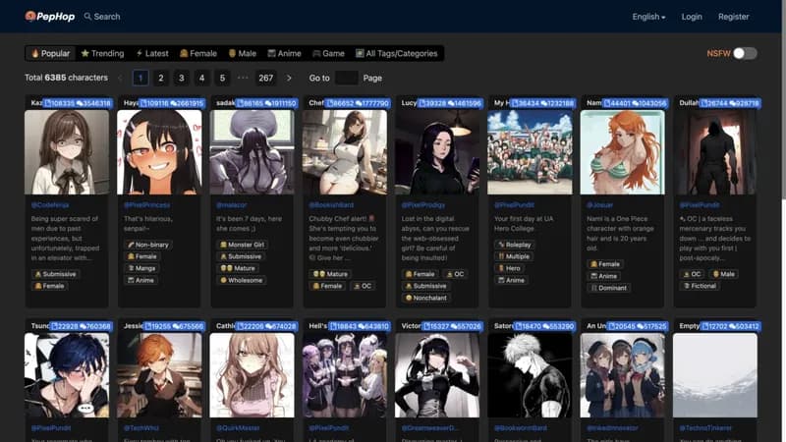Click the next page arrow
This screenshot has width=786, height=442.
click(x=289, y=78)
